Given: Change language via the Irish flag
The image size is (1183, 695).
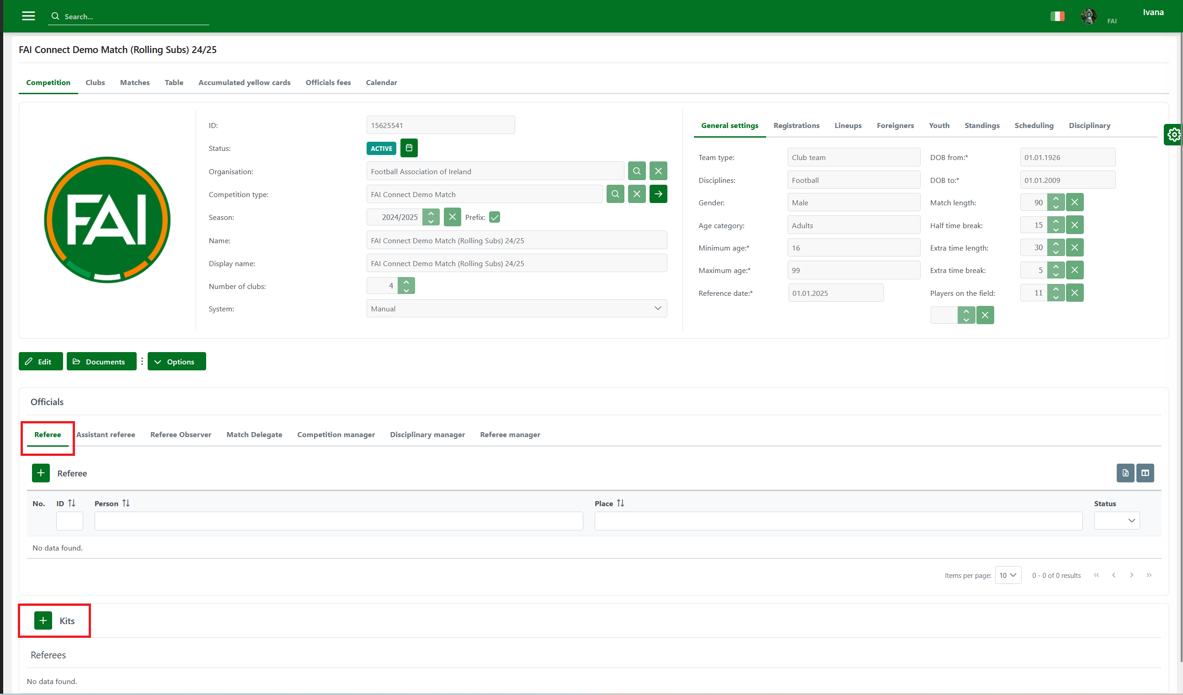Looking at the screenshot, I should [x=1057, y=16].
